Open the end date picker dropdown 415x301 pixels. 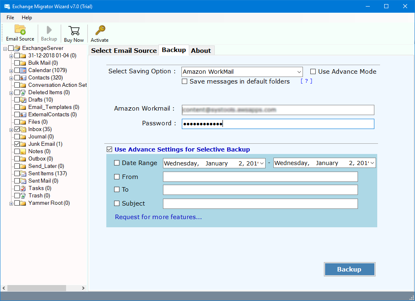click(372, 163)
